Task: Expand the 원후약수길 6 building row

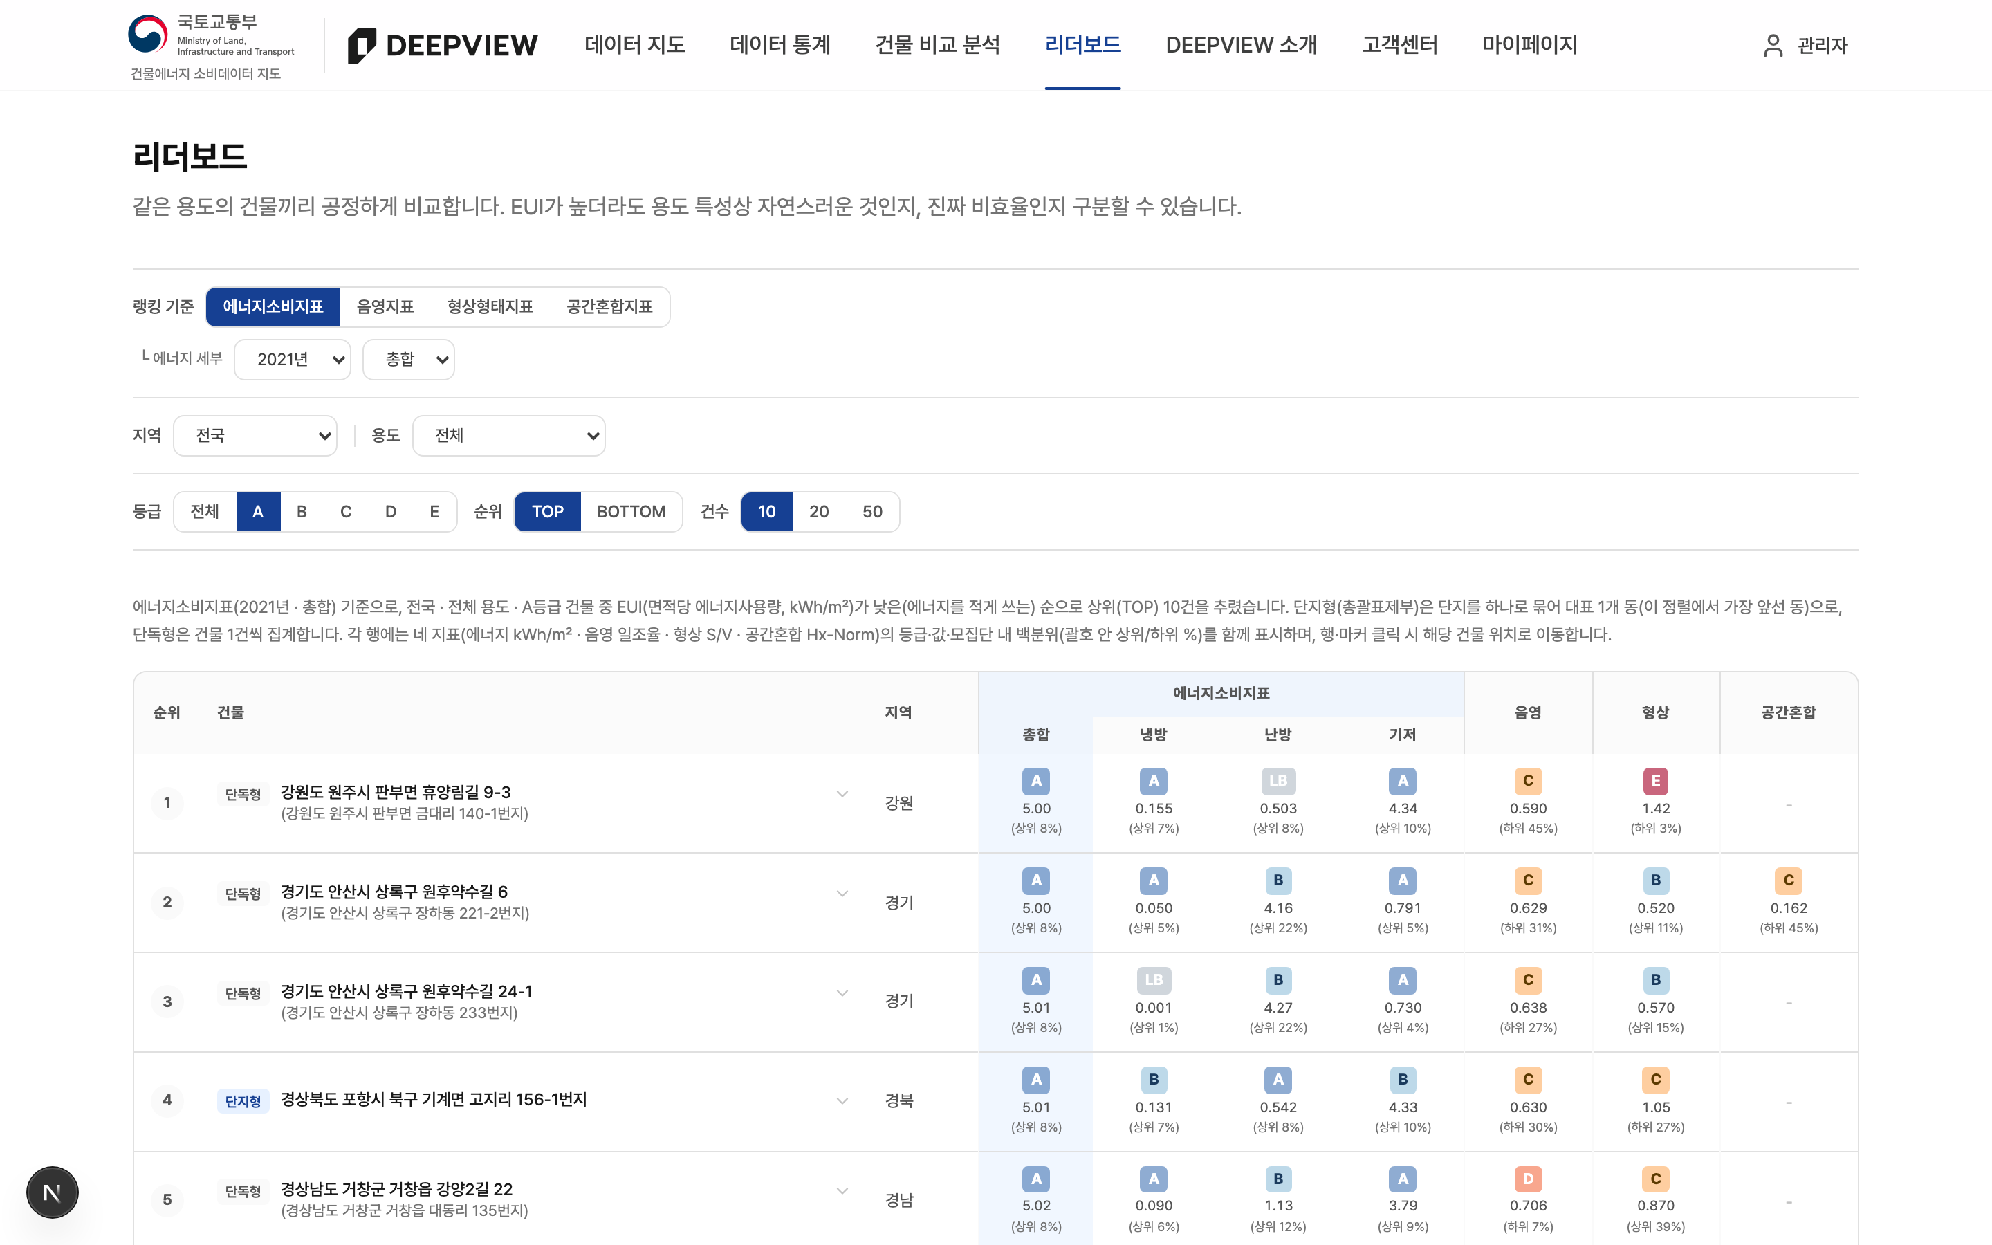Action: (842, 894)
